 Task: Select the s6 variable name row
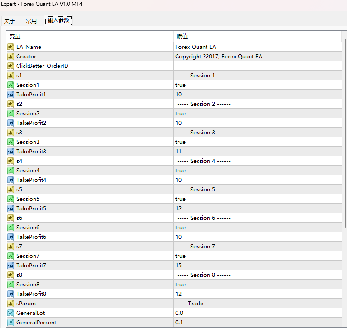90,218
